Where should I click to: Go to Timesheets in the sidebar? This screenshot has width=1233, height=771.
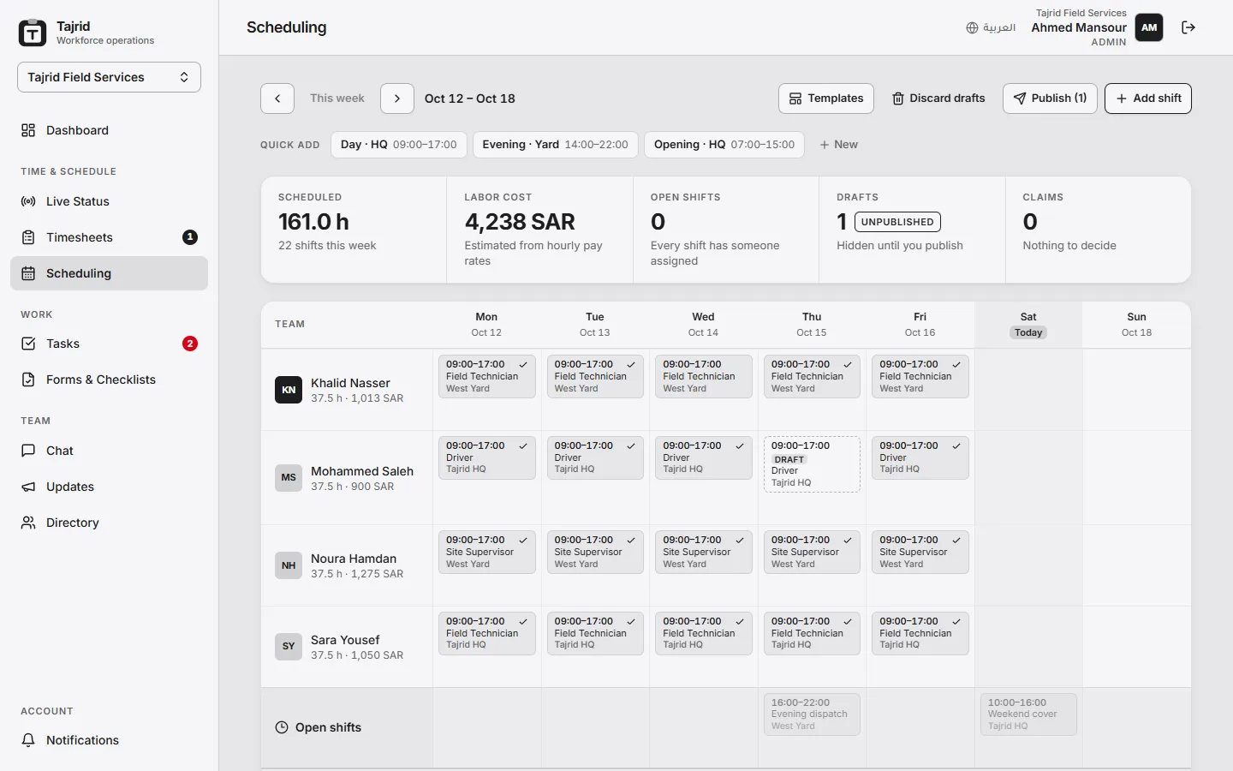click(x=109, y=237)
